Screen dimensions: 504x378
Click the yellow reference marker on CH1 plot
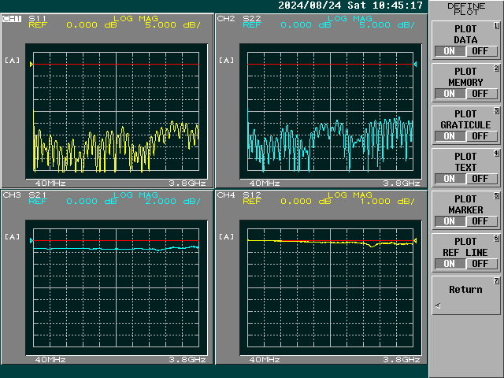[31, 64]
